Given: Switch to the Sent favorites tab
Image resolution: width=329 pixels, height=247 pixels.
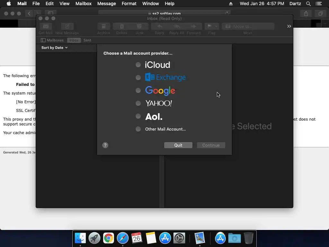Looking at the screenshot, I should [x=87, y=40].
